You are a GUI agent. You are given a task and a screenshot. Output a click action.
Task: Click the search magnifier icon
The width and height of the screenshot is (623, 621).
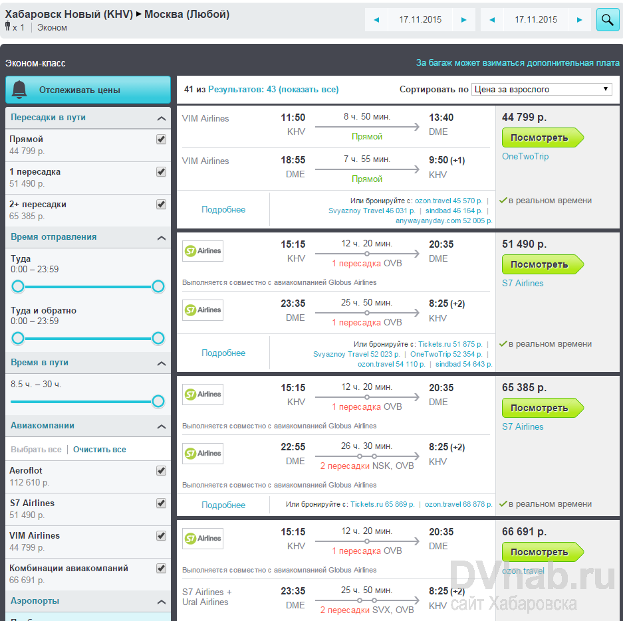coord(608,19)
